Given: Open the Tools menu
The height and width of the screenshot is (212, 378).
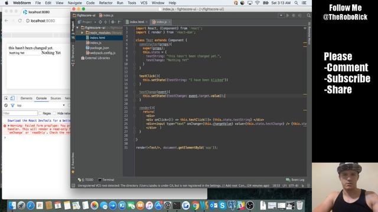Looking at the screenshot, I should (132, 3).
